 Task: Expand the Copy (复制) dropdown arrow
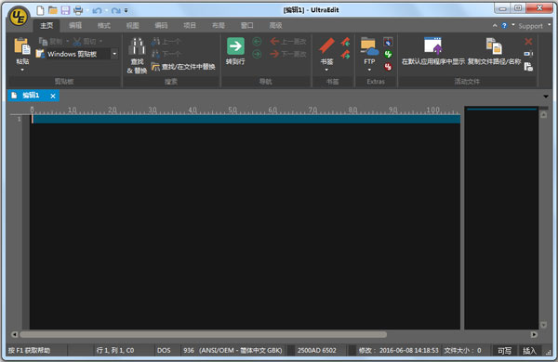tap(68, 42)
